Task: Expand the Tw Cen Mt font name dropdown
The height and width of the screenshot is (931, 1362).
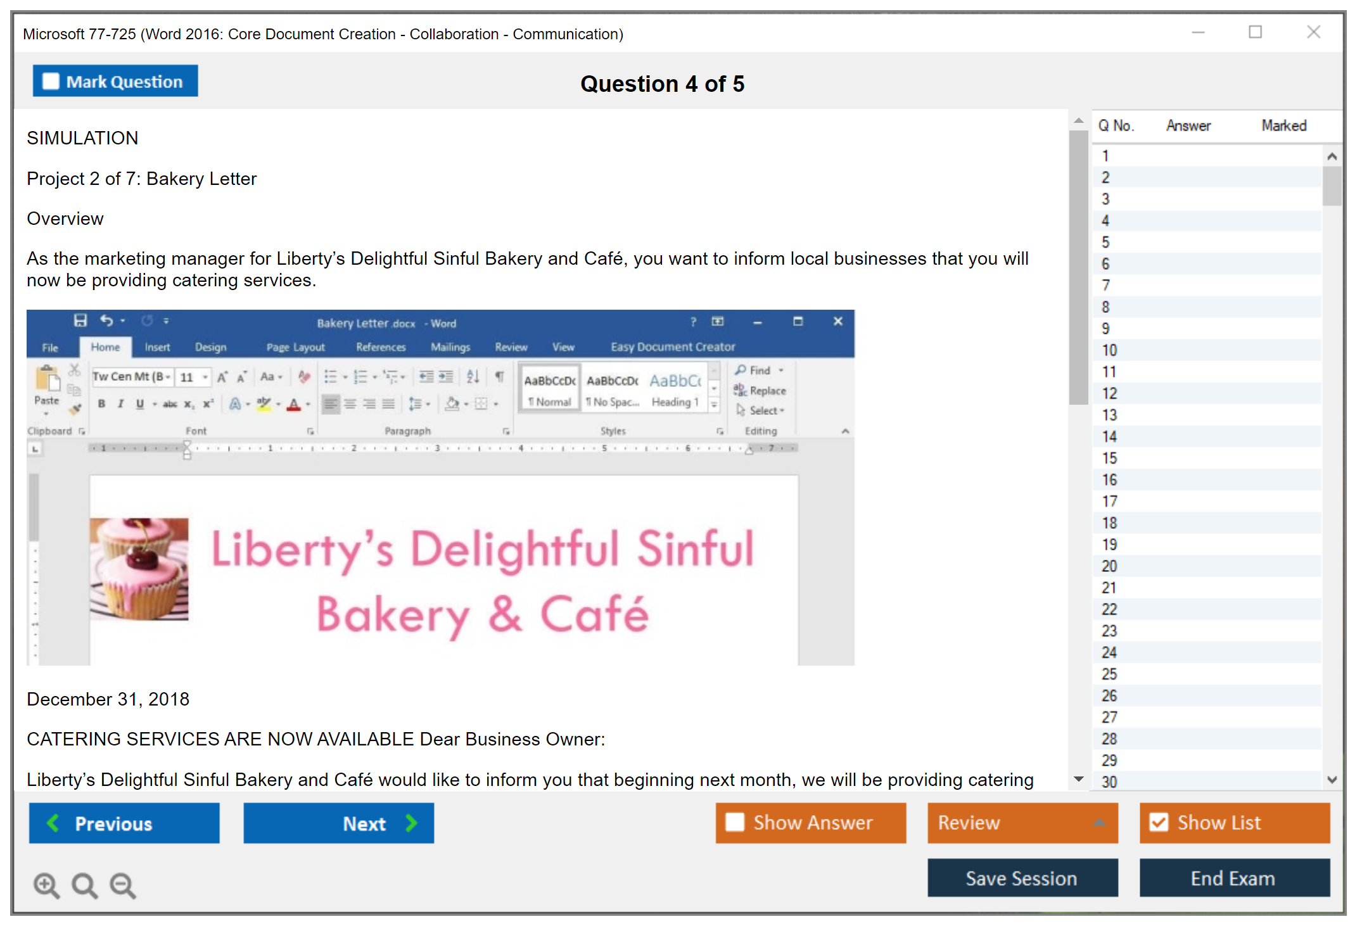Action: coord(169,377)
